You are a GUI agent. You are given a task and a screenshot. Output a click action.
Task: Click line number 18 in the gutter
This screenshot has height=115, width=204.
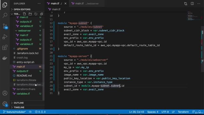pyautogui.click(x=51, y=45)
